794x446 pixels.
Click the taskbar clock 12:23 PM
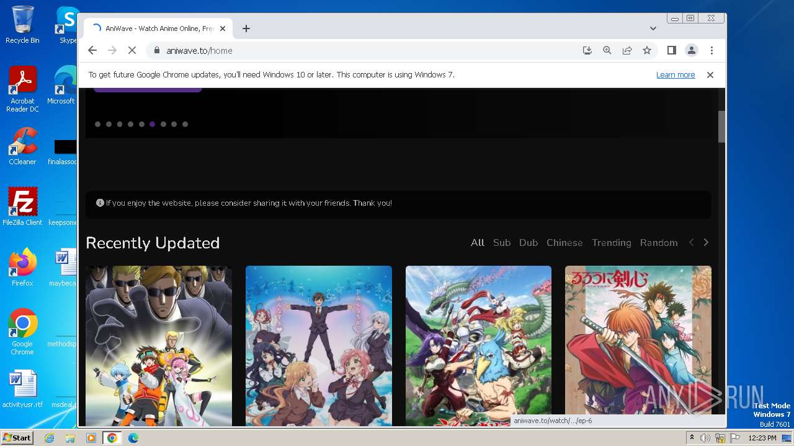click(x=762, y=438)
